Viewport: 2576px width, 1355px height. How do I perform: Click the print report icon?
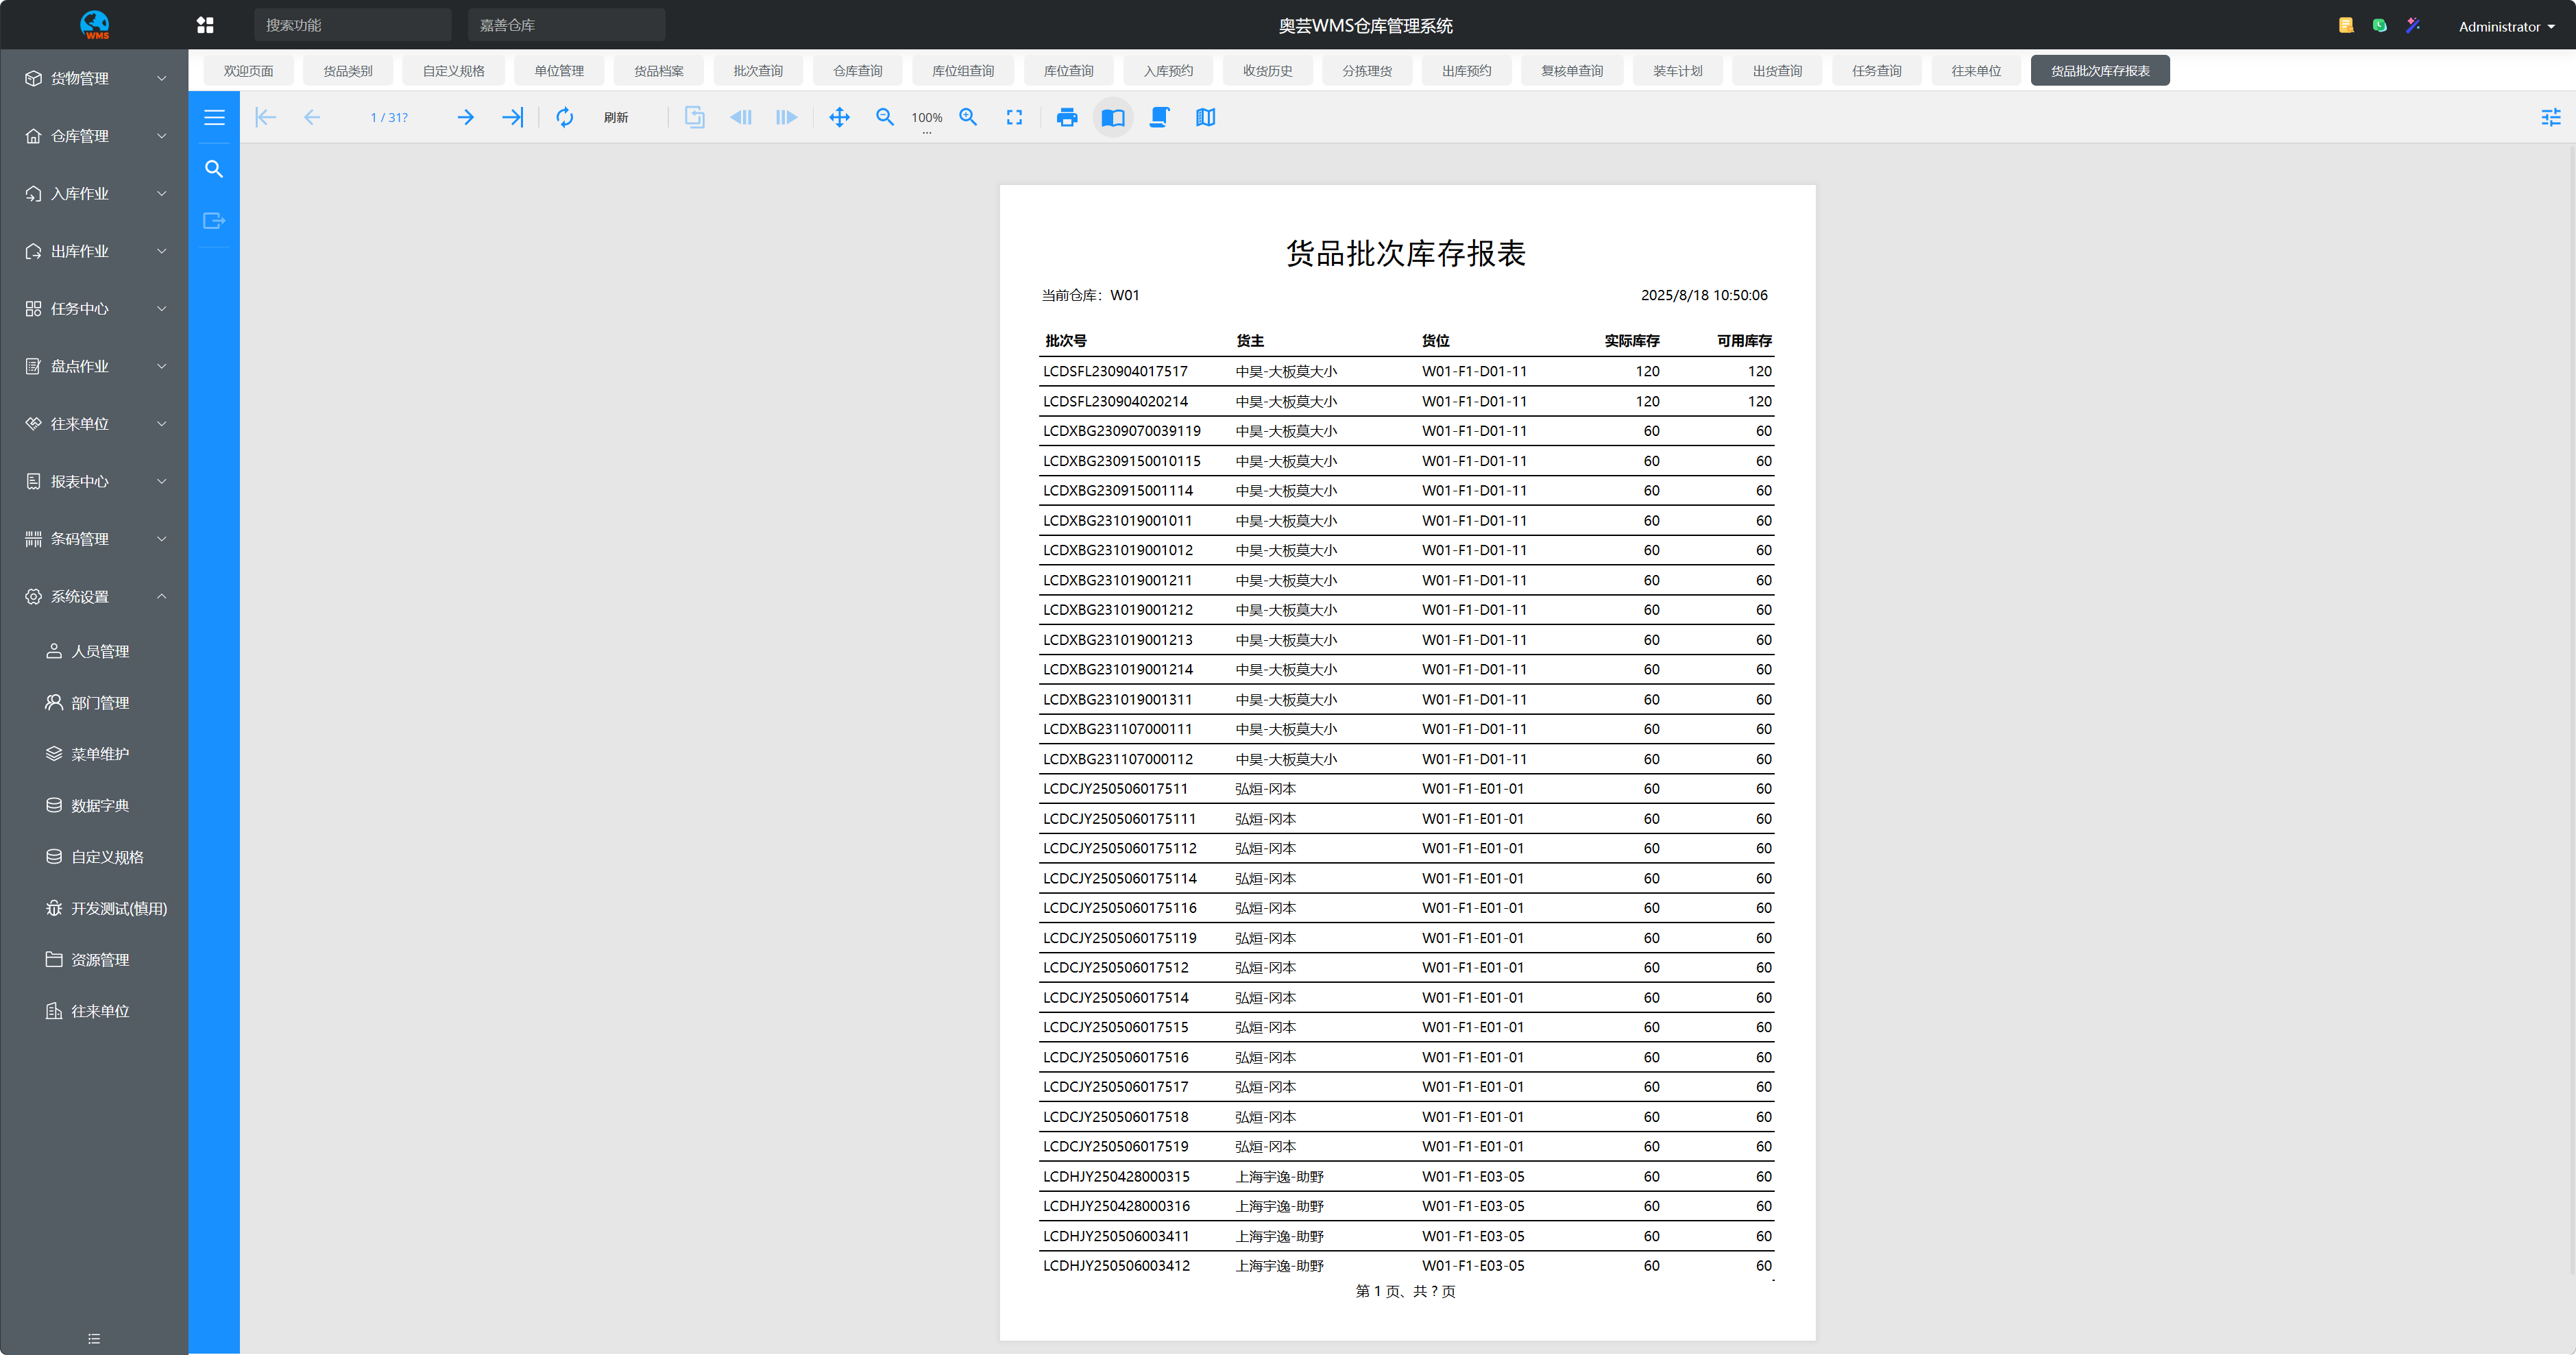1067,118
